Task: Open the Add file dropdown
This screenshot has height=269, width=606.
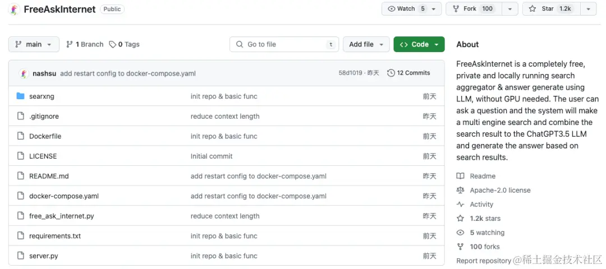Action: [366, 44]
